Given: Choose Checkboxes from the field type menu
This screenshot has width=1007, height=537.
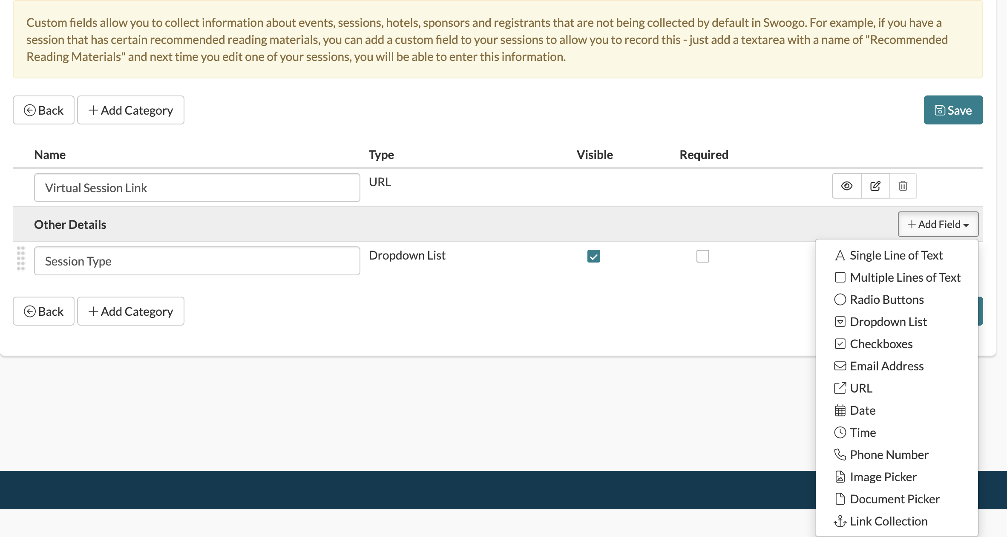Looking at the screenshot, I should point(881,344).
